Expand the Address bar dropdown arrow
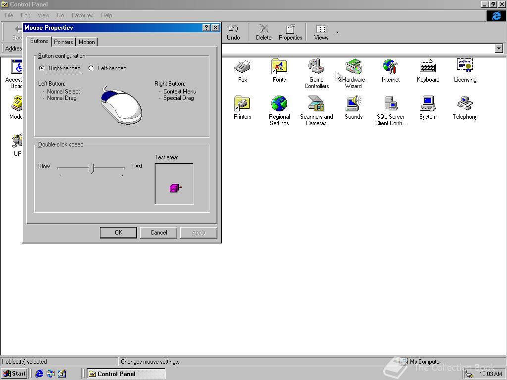The height and width of the screenshot is (380, 507). click(499, 48)
